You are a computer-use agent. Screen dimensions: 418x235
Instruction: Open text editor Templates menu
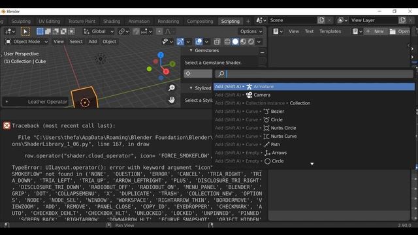(330, 31)
